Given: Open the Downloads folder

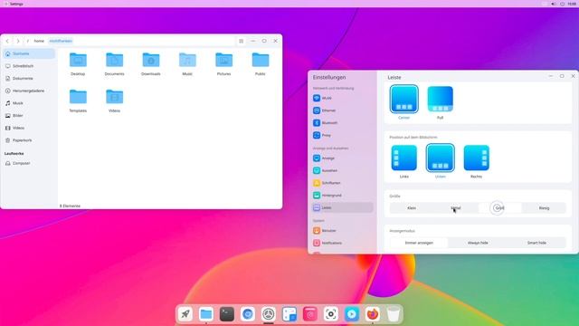Looking at the screenshot, I should pyautogui.click(x=151, y=64).
